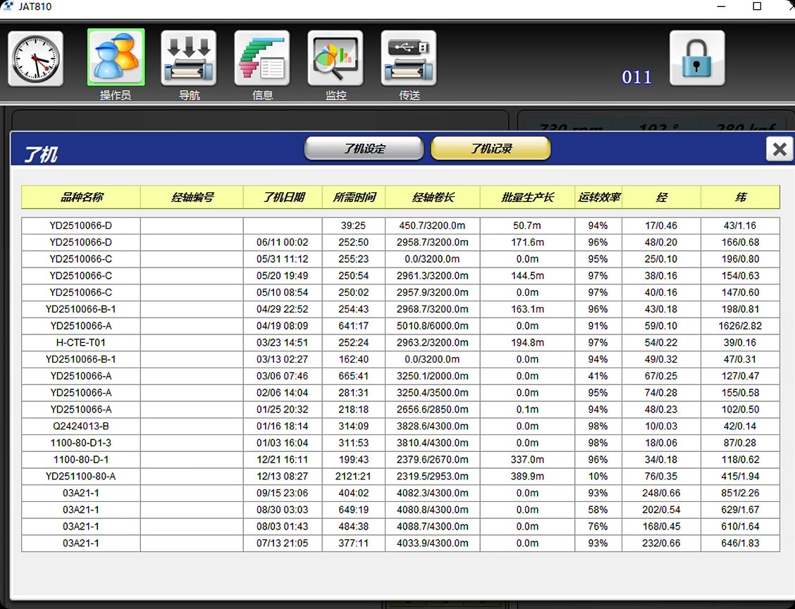Open the 监控 monitoring icon

click(x=335, y=58)
